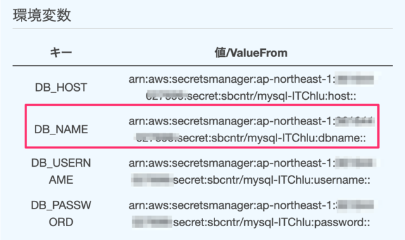Select the DB_NAME key cell
The height and width of the screenshot is (240, 405).
click(61, 129)
